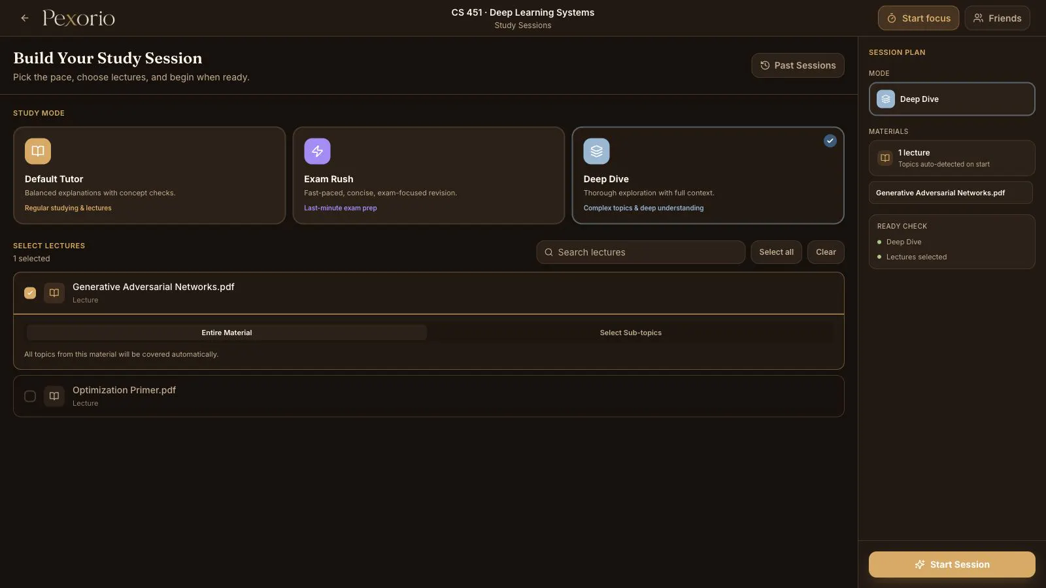This screenshot has width=1046, height=588.
Task: Click the 'Topics auto-detected on start' note
Action: pyautogui.click(x=943, y=164)
